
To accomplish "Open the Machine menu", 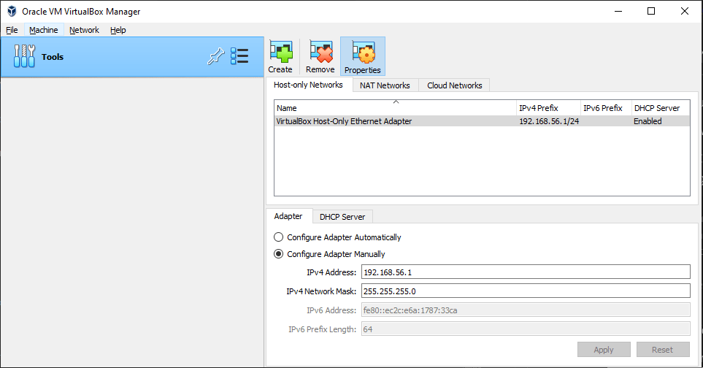I will pos(44,30).
